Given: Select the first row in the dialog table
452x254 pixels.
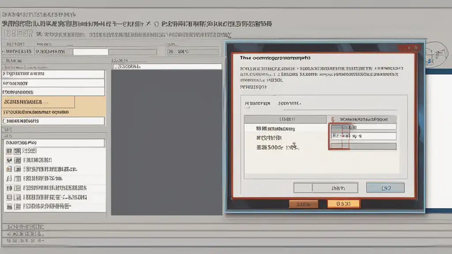Looking at the screenshot, I should (286, 129).
